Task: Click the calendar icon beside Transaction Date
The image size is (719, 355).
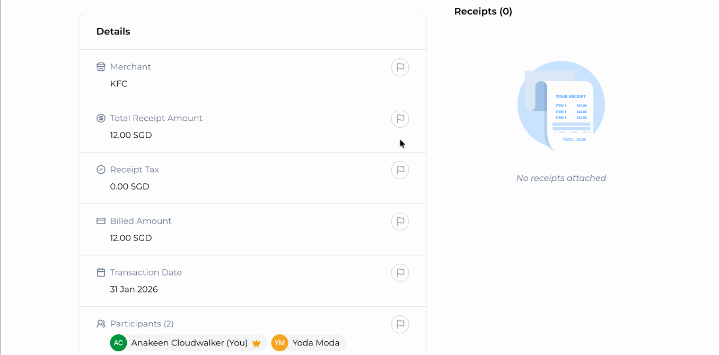Action: 101,272
